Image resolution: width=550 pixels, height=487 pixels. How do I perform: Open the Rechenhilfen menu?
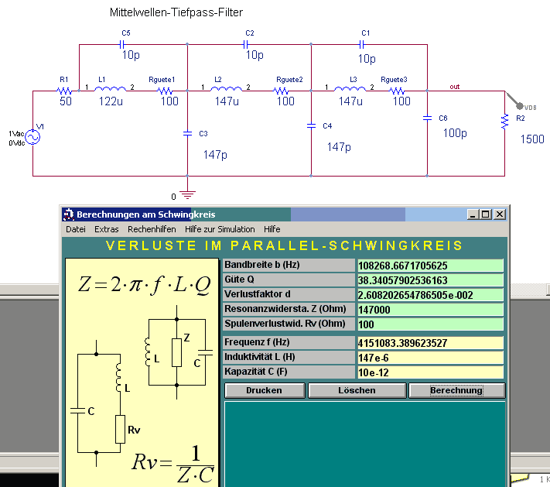pyautogui.click(x=152, y=229)
